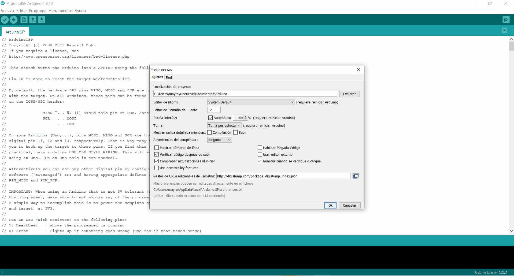Decrease interface scale with down spinner arrow
Viewport: 514px width, 276px height.
245,119
